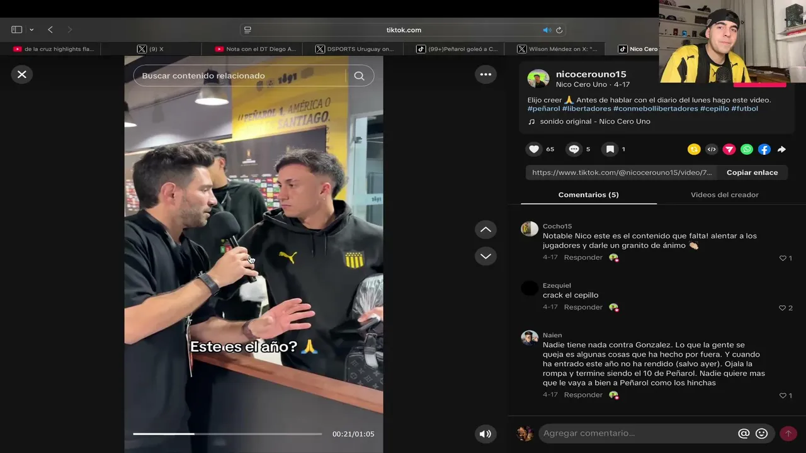Open the Cocho15 commenter name
The width and height of the screenshot is (806, 453).
(x=557, y=226)
